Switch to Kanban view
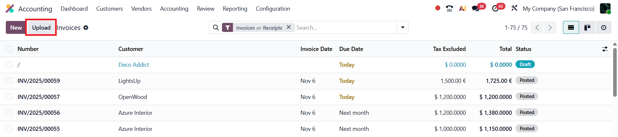 (x=587, y=28)
